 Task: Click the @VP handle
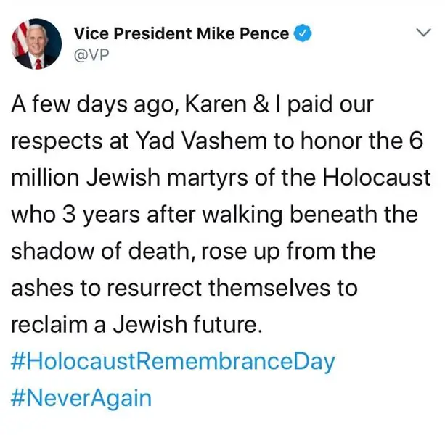pos(91,55)
